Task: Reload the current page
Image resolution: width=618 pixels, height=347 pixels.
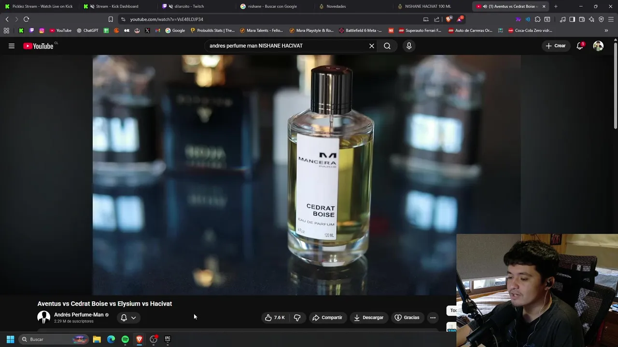Action: tap(26, 19)
